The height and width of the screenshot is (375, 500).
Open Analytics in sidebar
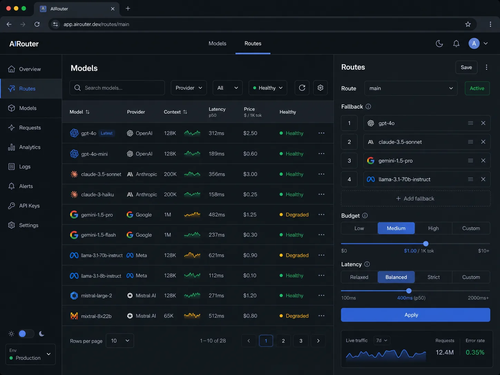[31, 147]
